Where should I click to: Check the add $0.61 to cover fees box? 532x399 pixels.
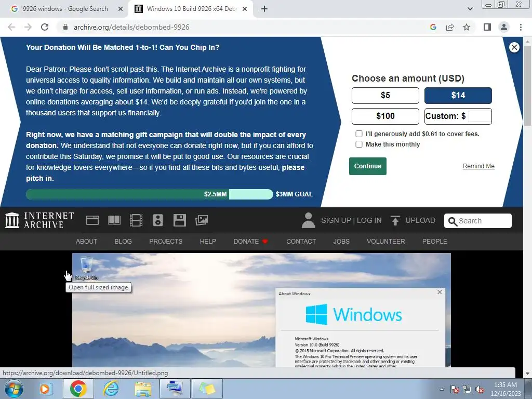point(358,134)
